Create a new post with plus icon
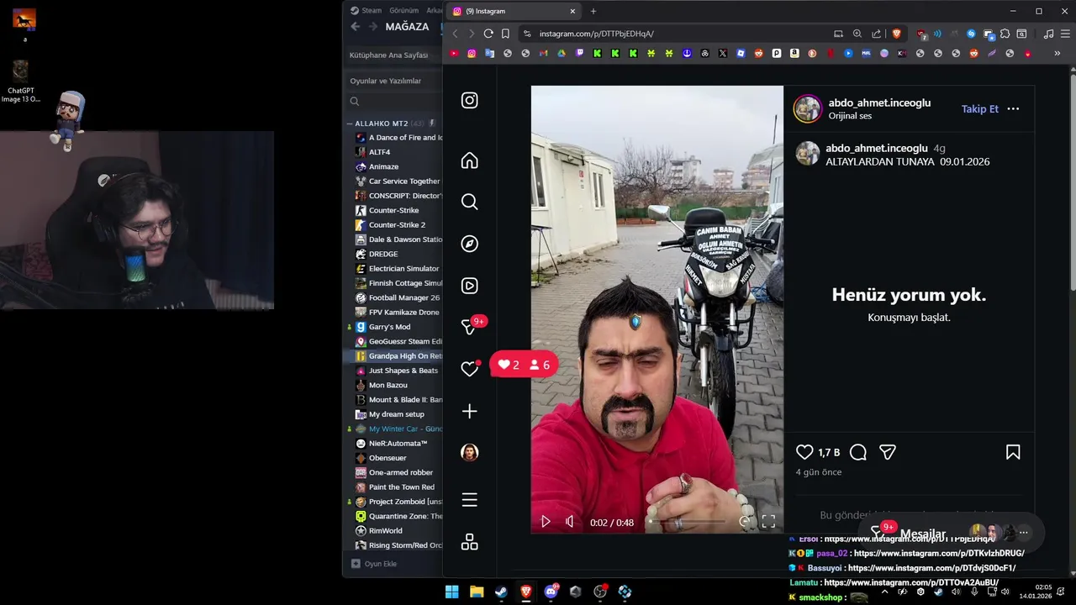This screenshot has width=1076, height=605. point(470,411)
